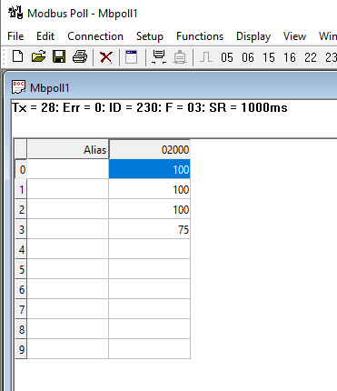
Task: Click the Connect toolbar icon
Action: coord(159,56)
